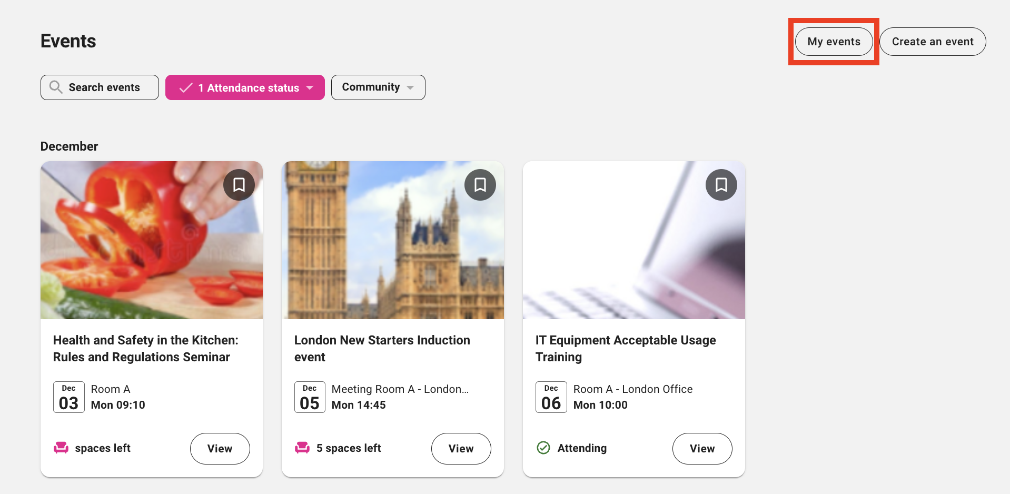Image resolution: width=1010 pixels, height=494 pixels.
Task: Bookmark the London New Starters Induction event
Action: [x=480, y=185]
